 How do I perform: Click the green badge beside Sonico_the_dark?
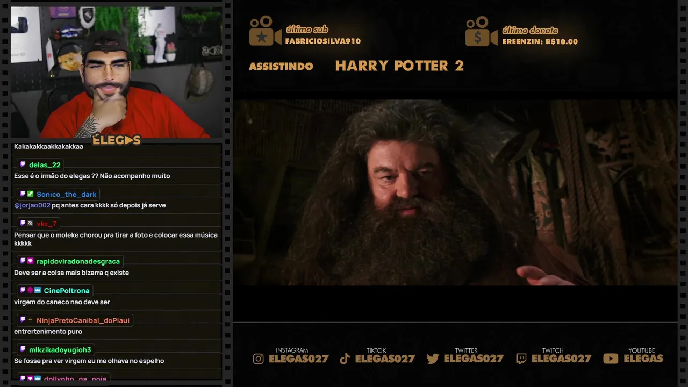click(x=31, y=193)
